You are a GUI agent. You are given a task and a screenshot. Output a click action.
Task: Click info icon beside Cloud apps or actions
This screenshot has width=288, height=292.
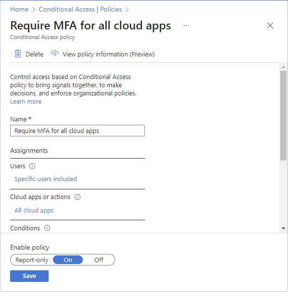click(x=78, y=197)
